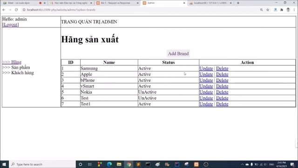Close the Meet tab
Image resolution: width=298 pixels, height=168 pixels.
click(45, 3)
